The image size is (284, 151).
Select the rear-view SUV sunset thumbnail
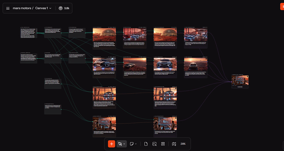click(196, 64)
